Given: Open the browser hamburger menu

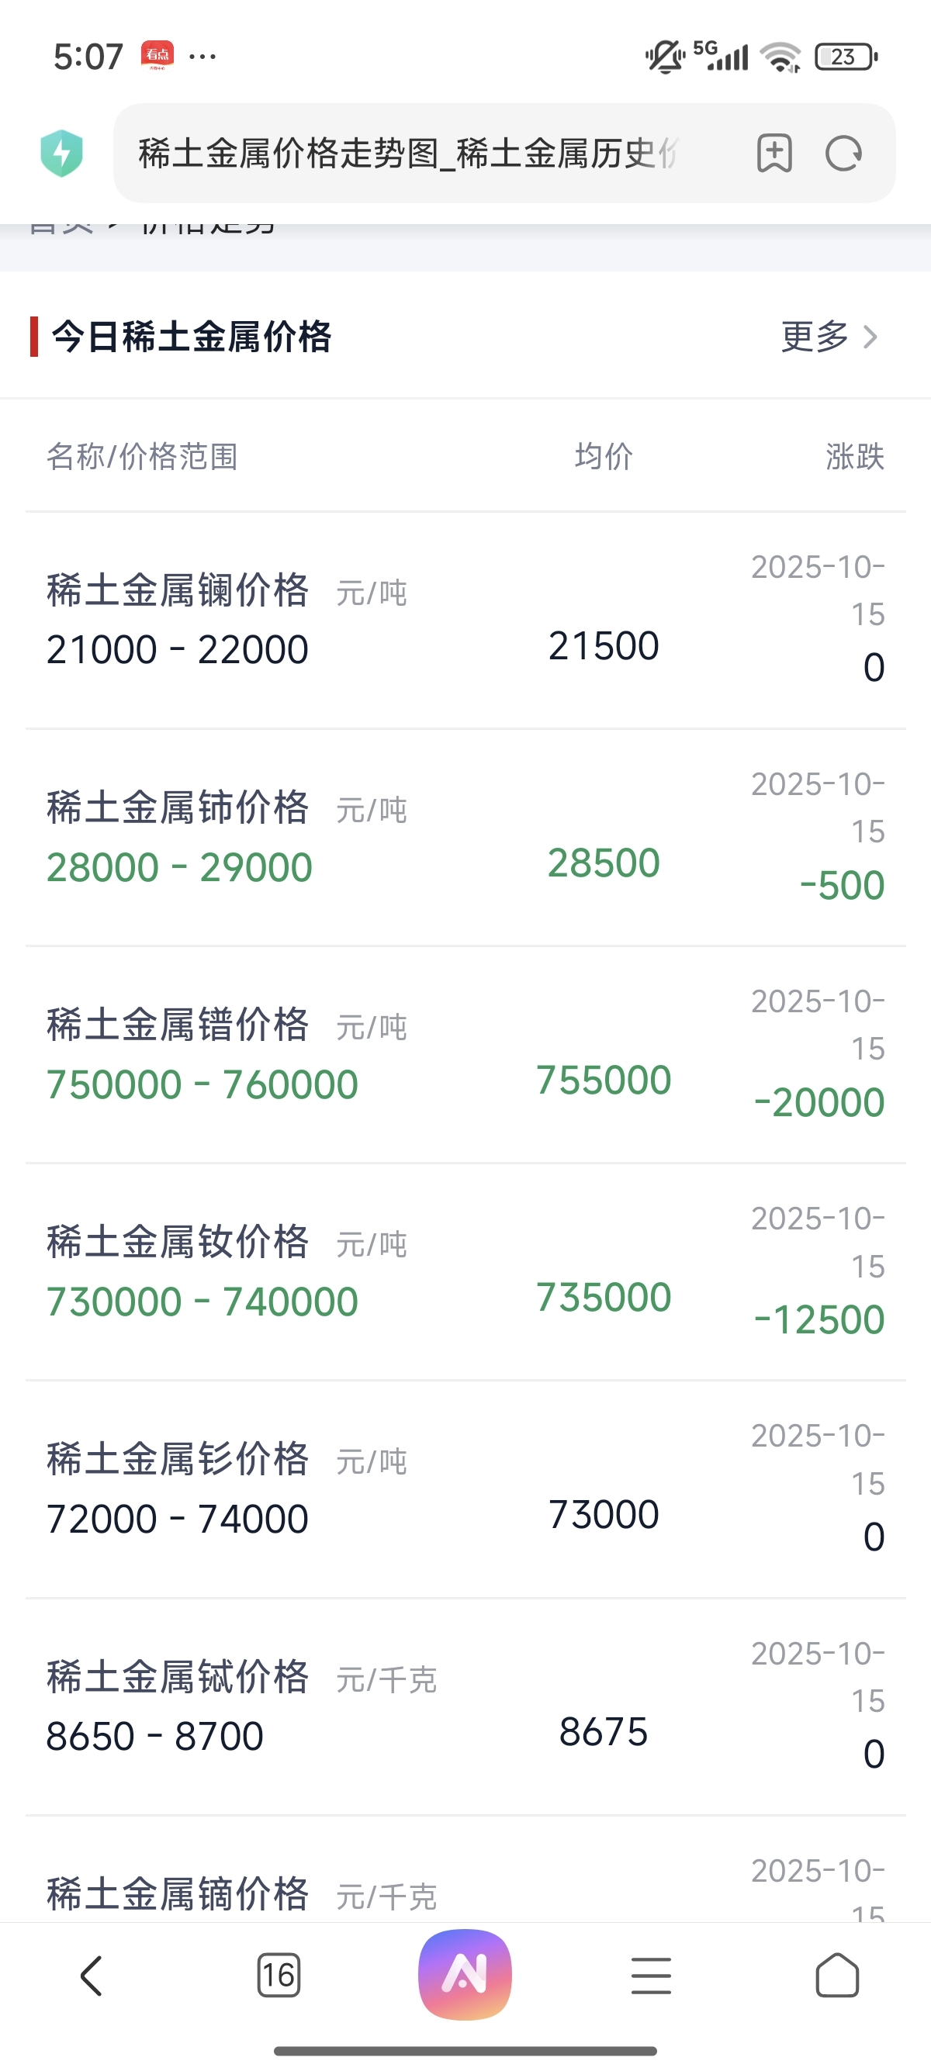Looking at the screenshot, I should tap(651, 1976).
